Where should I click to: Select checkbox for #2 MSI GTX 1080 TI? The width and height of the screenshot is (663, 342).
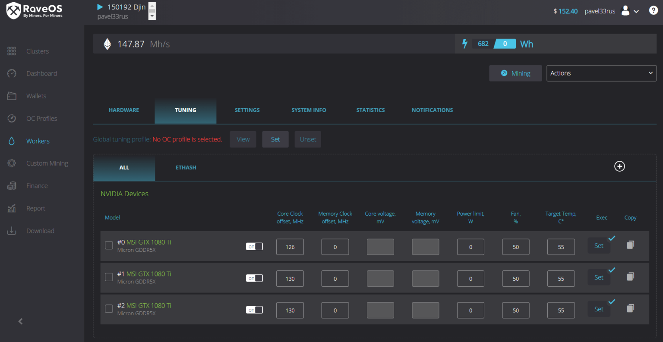point(109,309)
